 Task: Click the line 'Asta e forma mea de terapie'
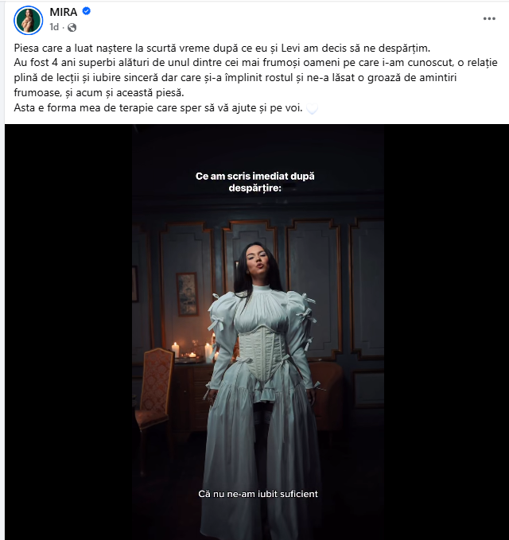(158, 108)
